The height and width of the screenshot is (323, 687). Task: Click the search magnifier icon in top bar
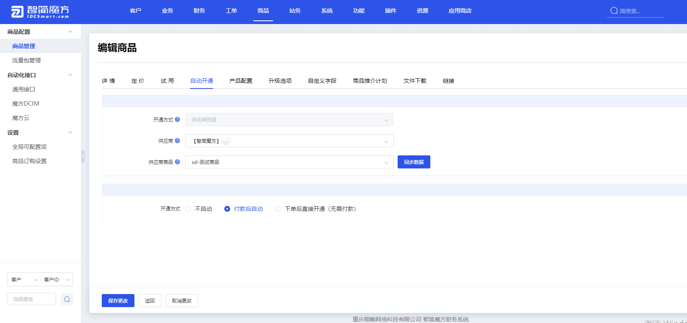[614, 11]
